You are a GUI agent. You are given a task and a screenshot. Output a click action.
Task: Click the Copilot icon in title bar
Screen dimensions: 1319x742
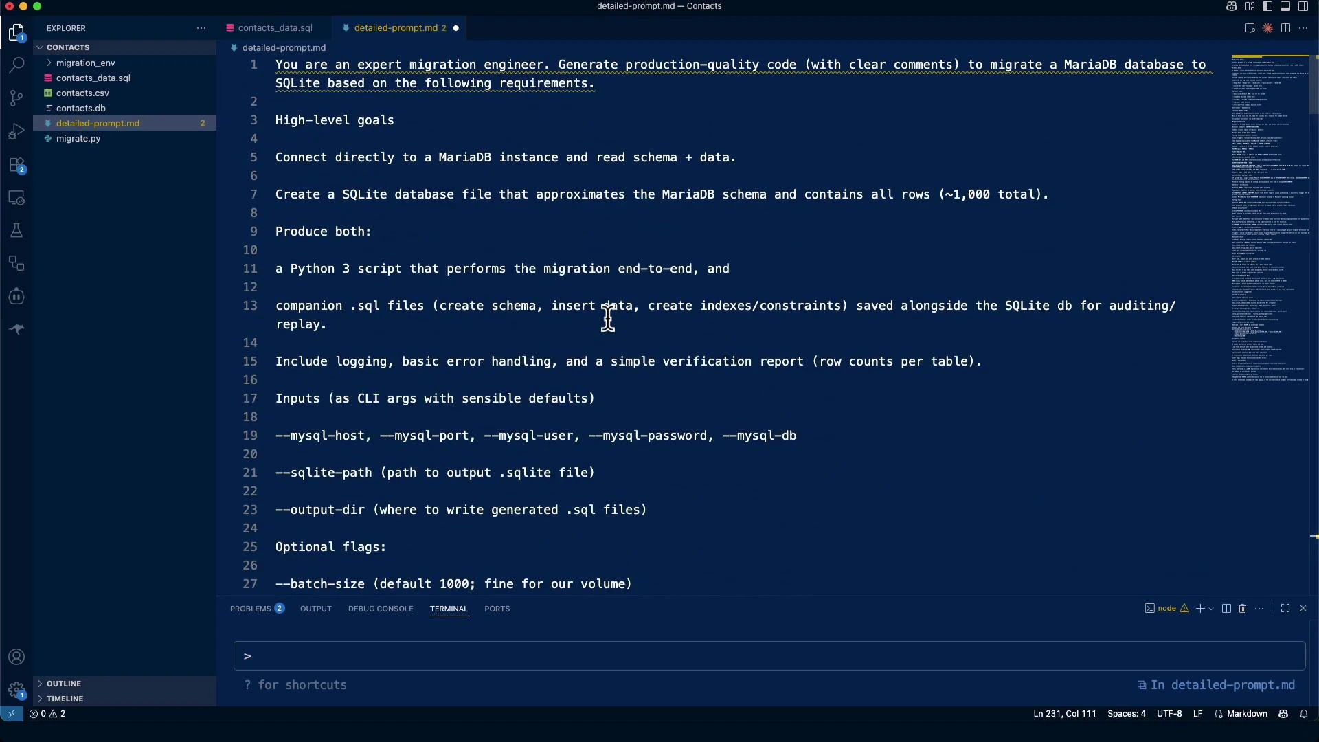1232,6
